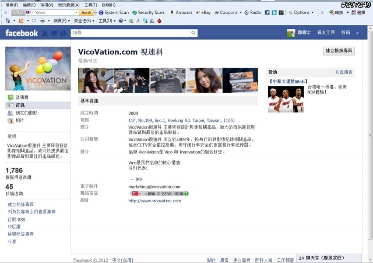Open the 工具(T) menu
Viewport: 373px width, 263px height.
pos(91,5)
